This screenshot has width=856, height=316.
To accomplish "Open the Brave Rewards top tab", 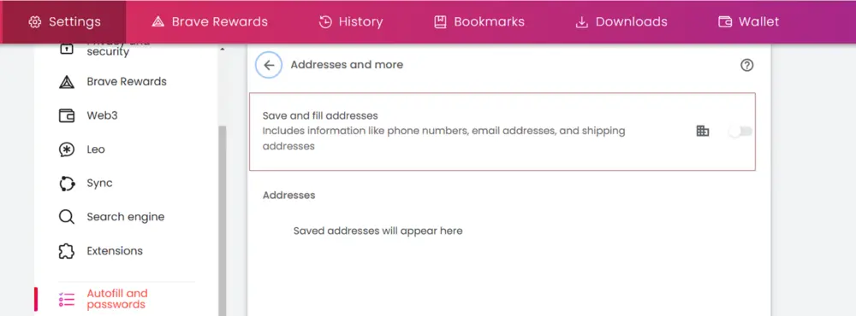I will tap(210, 22).
